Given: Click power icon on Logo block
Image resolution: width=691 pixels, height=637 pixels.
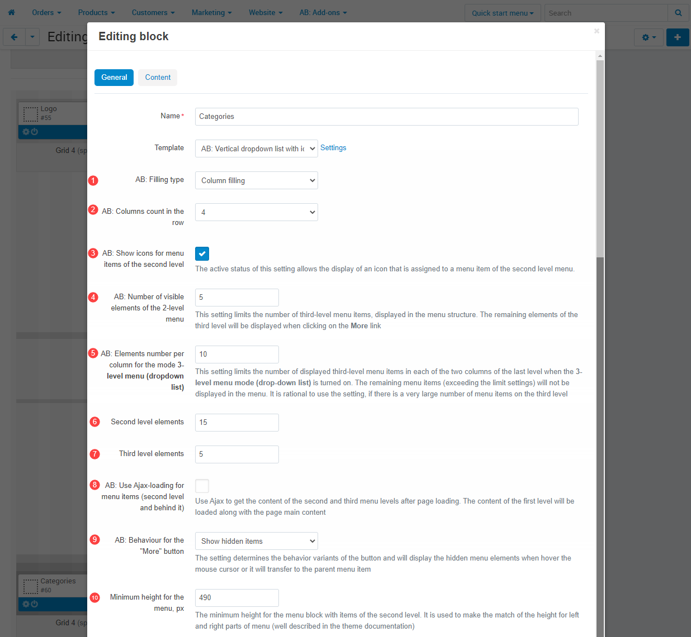Looking at the screenshot, I should pyautogui.click(x=35, y=132).
